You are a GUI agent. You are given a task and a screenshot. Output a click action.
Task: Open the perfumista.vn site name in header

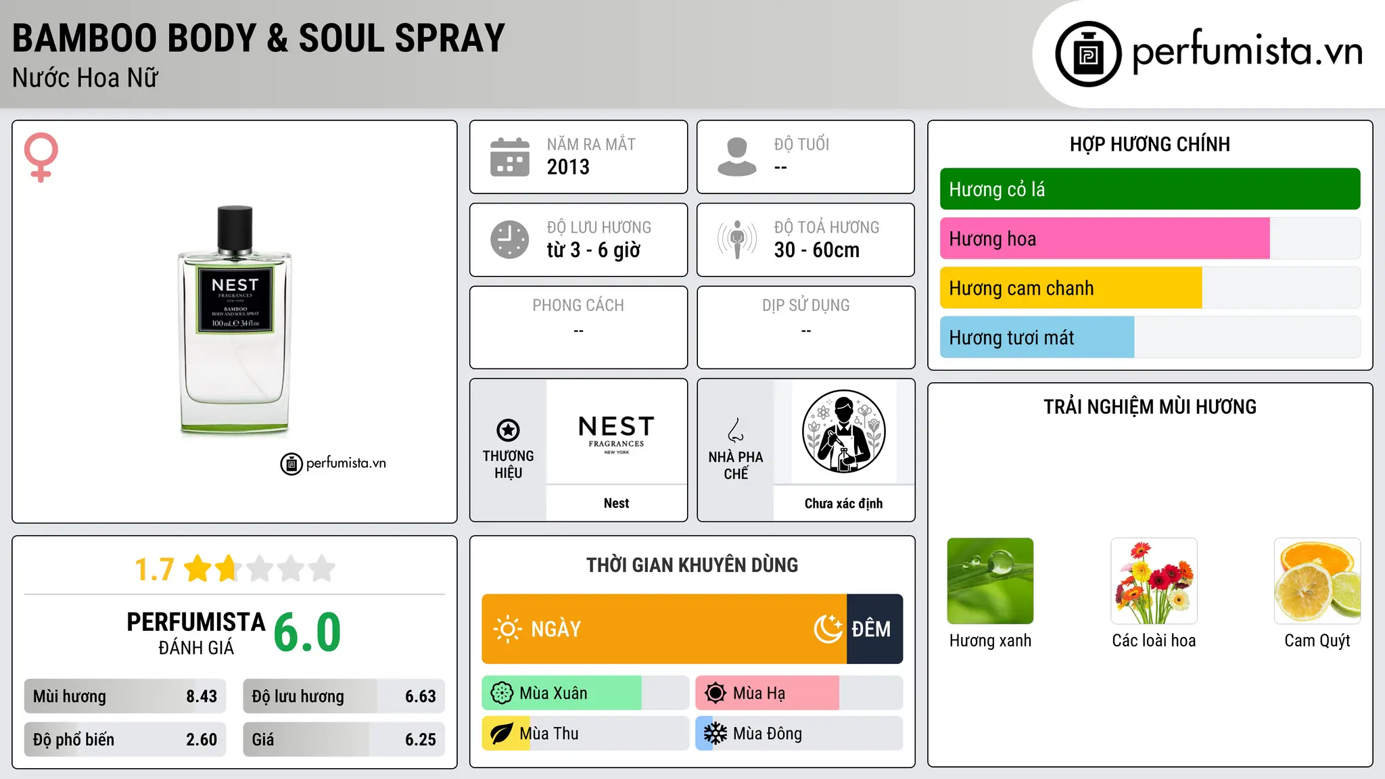[1247, 51]
